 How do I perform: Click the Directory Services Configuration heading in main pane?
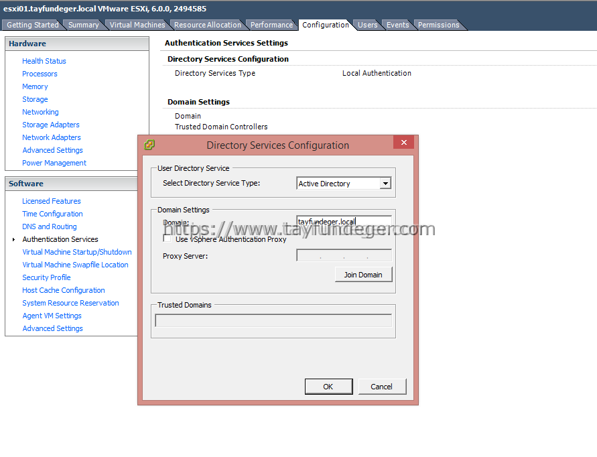click(x=228, y=59)
